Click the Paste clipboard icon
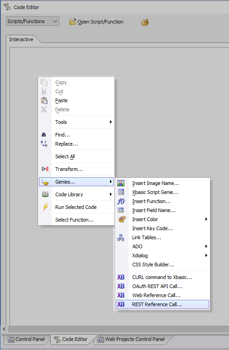The width and height of the screenshot is (229, 350). [x=44, y=100]
